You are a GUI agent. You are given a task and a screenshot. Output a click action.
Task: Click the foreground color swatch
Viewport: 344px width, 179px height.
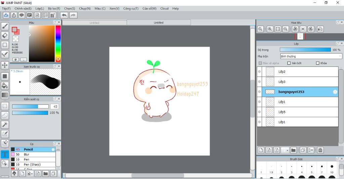(x=15, y=30)
